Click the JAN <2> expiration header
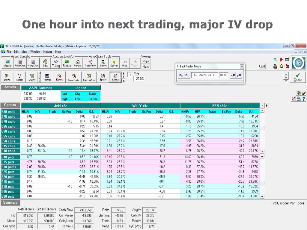The width and height of the screenshot is (307, 230). [61, 106]
